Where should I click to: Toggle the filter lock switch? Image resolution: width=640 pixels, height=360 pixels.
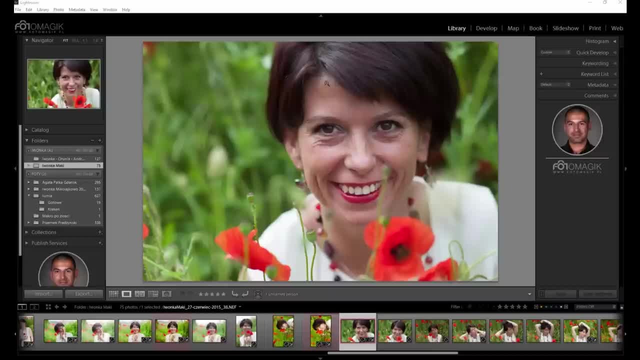[x=621, y=307]
